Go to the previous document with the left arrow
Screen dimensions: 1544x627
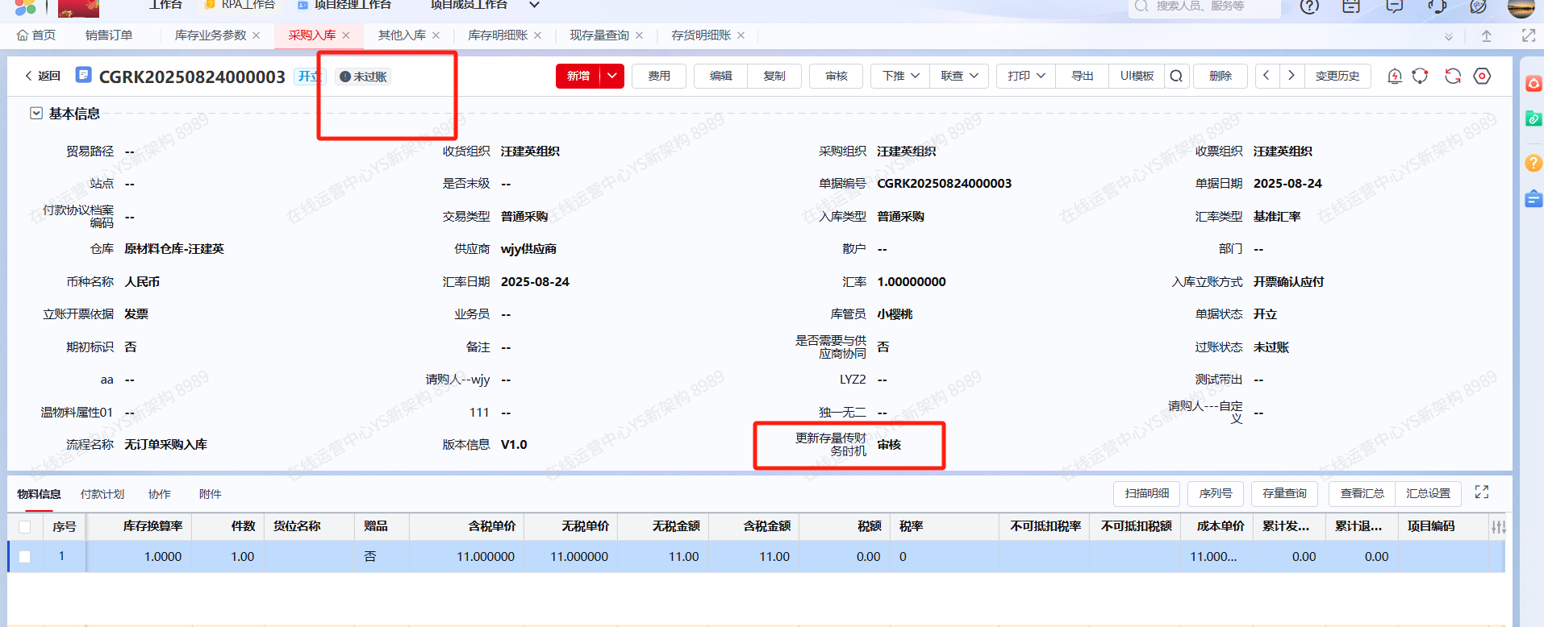tap(1266, 76)
